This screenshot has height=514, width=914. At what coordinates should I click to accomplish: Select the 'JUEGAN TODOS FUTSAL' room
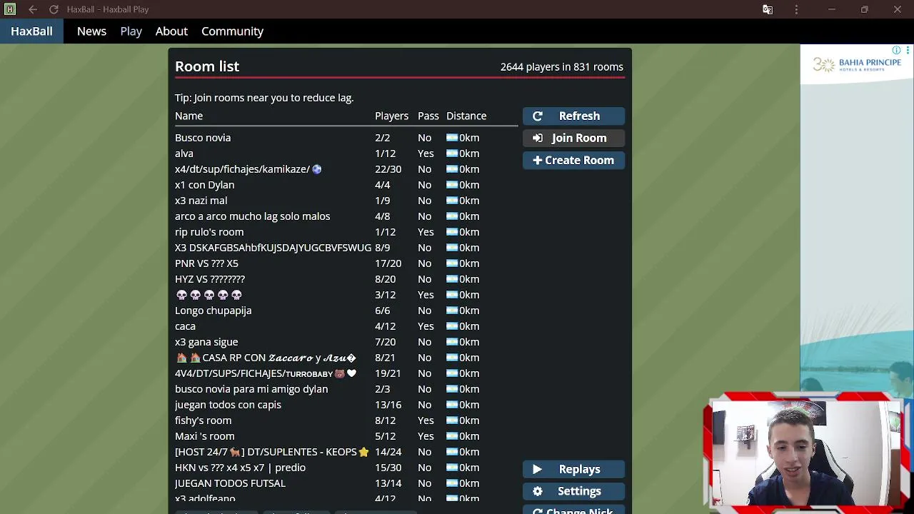[x=346, y=483]
